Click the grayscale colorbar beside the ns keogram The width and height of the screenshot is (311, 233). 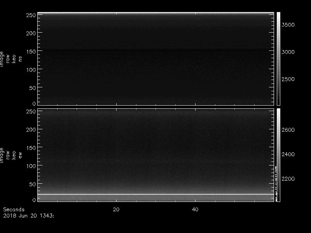point(278,59)
